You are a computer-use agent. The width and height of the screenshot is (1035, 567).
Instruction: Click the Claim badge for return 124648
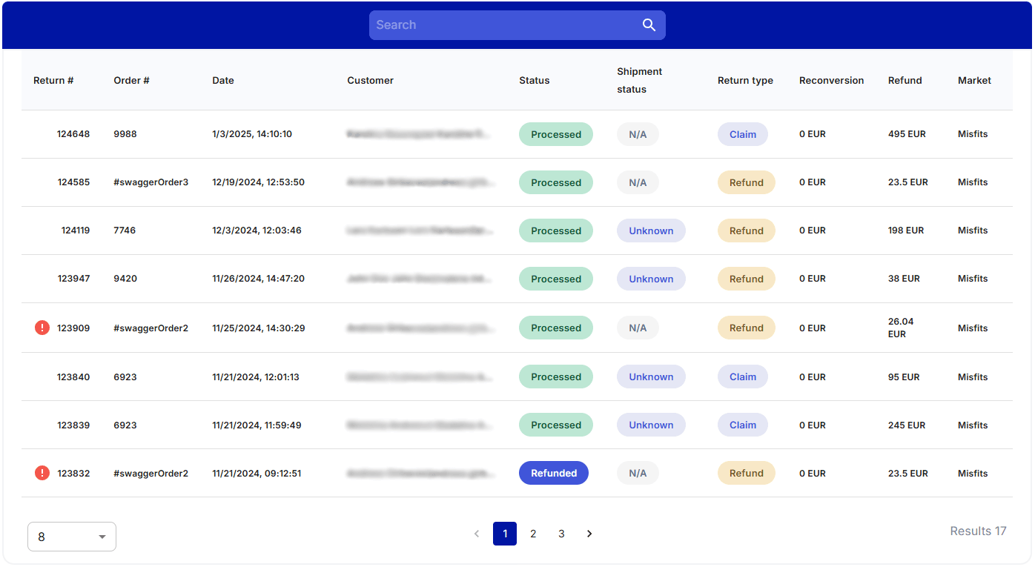click(x=742, y=134)
